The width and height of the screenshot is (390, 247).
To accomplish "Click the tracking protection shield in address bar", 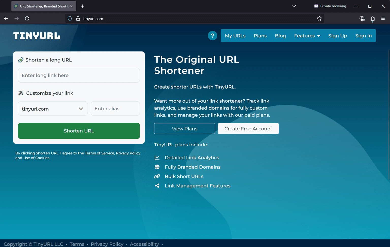I will (x=70, y=18).
